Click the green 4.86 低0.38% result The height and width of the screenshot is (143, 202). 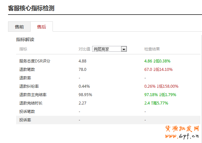coord(157,61)
